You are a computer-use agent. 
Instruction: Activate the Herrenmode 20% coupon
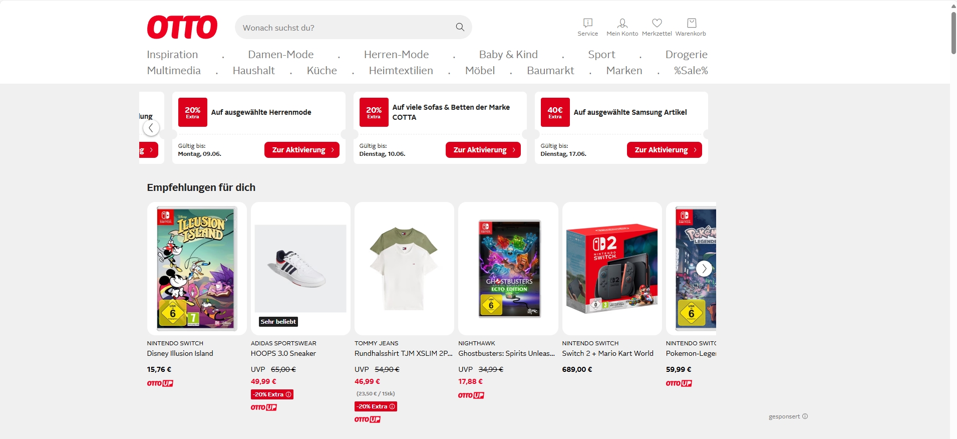[301, 150]
